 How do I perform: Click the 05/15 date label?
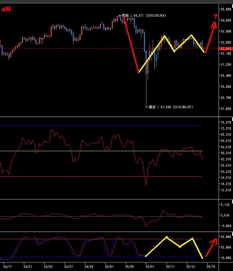(x=211, y=267)
